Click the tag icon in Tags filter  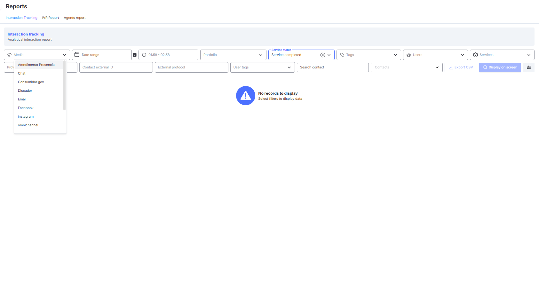pos(342,55)
